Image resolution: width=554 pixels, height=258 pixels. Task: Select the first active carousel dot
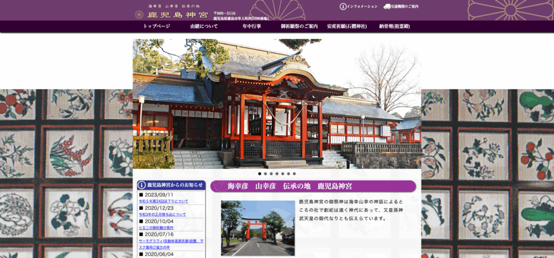[260, 174]
